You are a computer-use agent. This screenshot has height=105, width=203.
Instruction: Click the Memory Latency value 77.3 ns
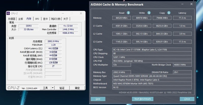182,18
